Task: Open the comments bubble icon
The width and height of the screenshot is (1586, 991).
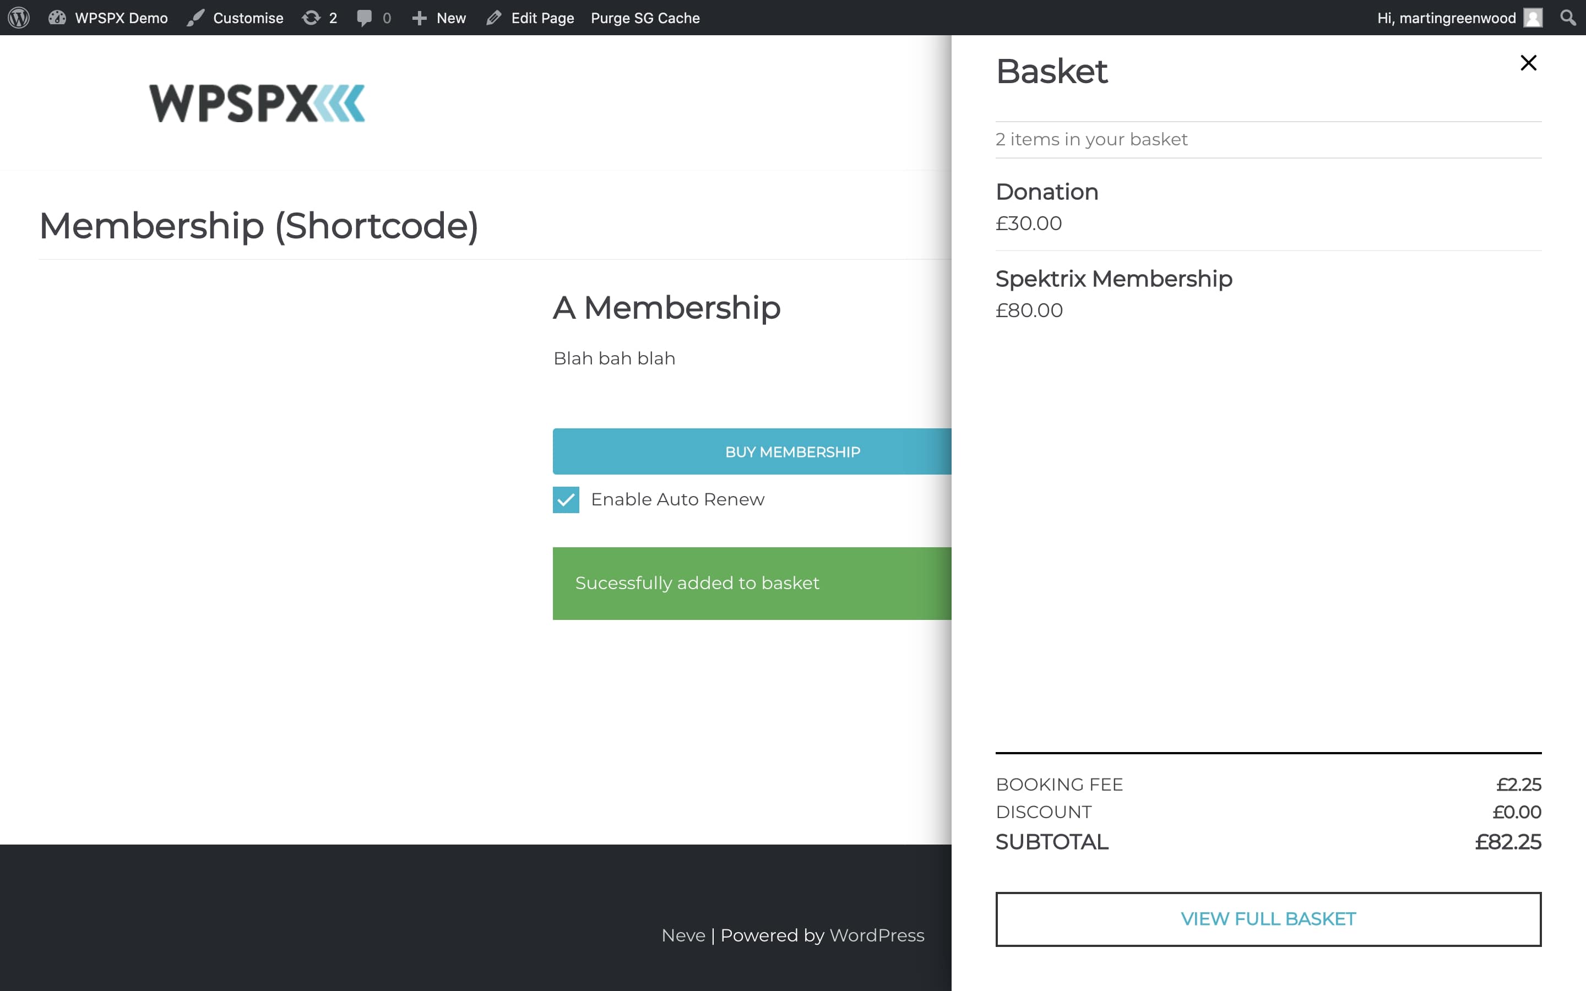Action: click(365, 18)
